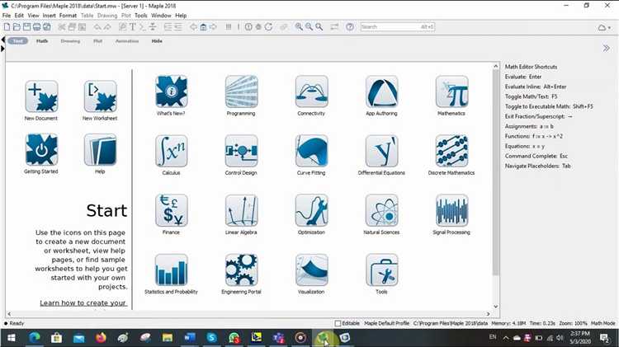
Task: Click the new file toolbar icon
Action: click(7, 27)
